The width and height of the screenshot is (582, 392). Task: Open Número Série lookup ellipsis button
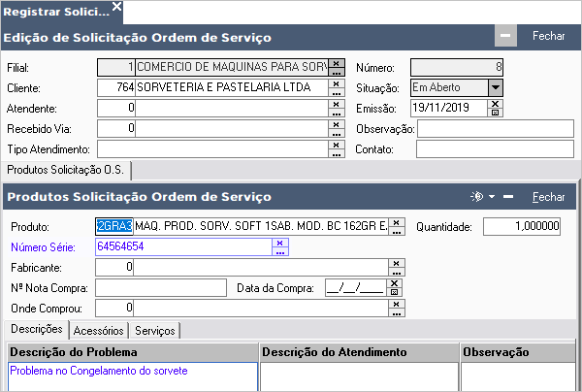tap(280, 251)
